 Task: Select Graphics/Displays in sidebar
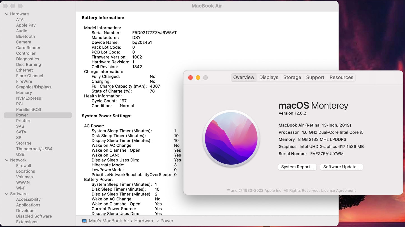[x=34, y=87]
